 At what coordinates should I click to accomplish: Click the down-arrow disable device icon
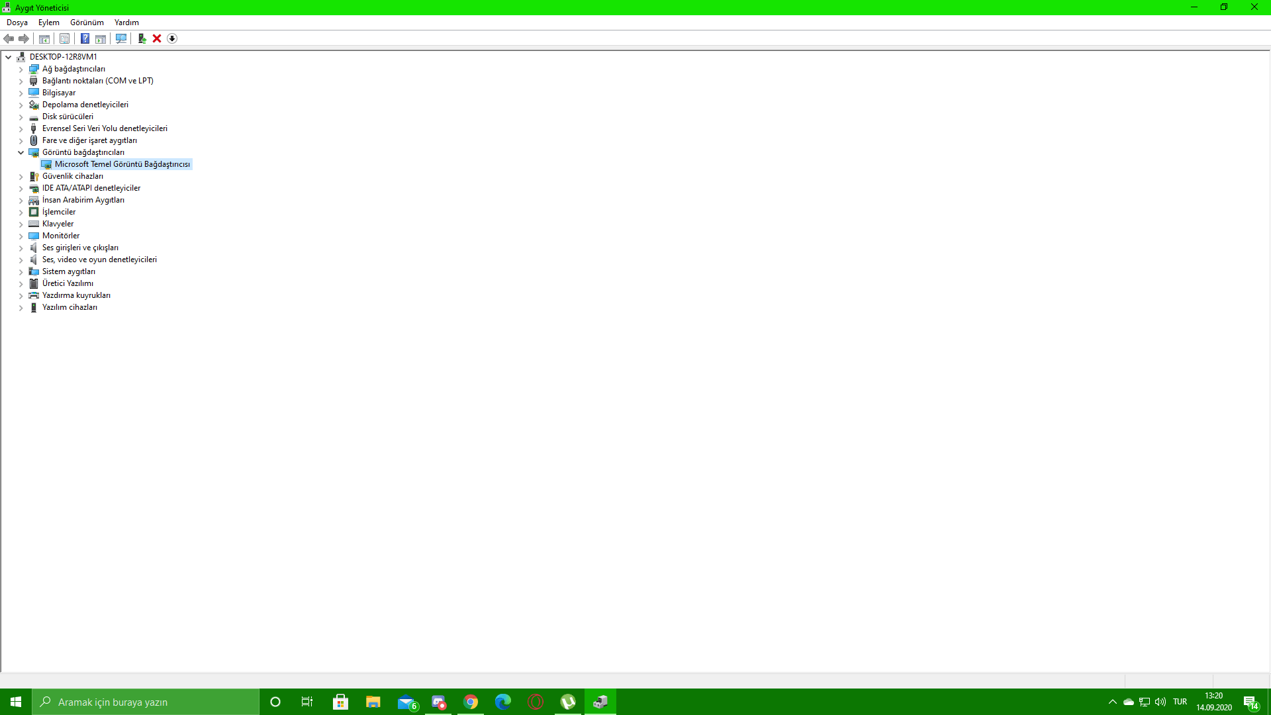172,38
